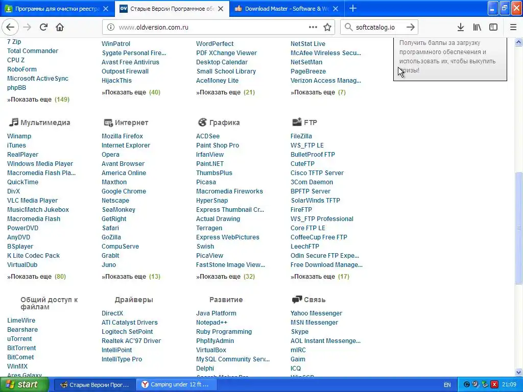Viewport: 523px width, 392px height.
Task: Open the Avast Free Antivirus link
Action: click(x=130, y=62)
